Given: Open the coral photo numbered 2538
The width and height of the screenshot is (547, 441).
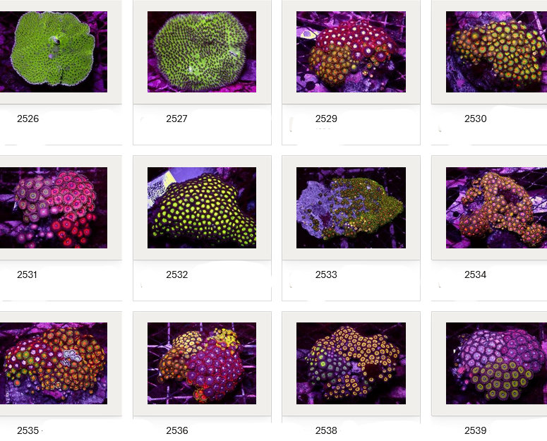Looking at the screenshot, I should 351,363.
